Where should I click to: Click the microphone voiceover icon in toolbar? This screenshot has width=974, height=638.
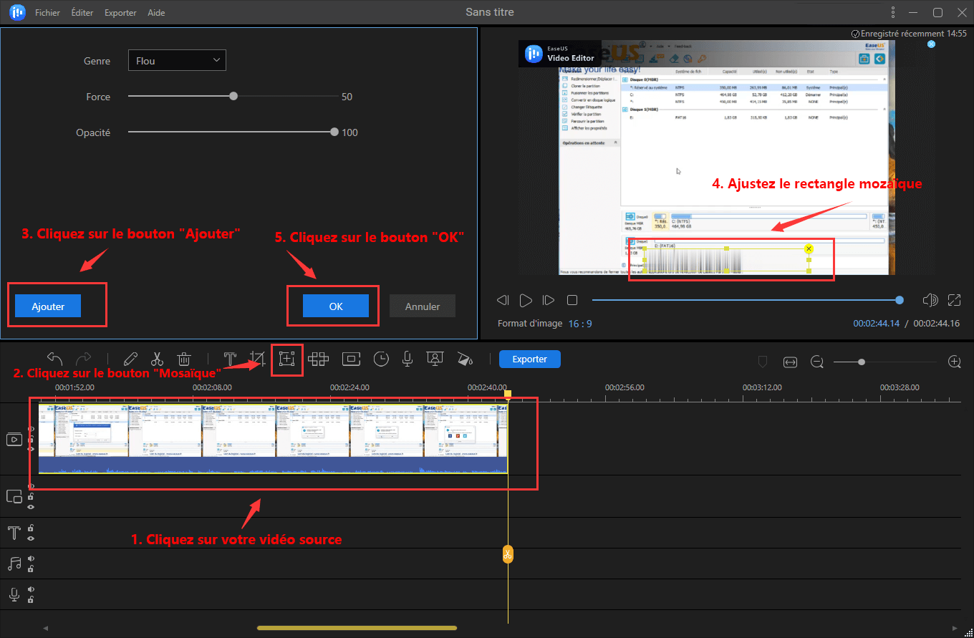point(407,359)
